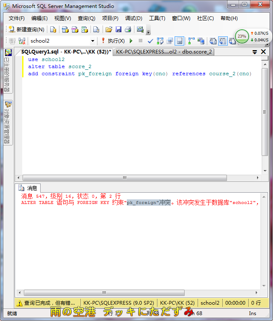The height and width of the screenshot is (321, 273).
Task: Click the network speed 23% circle widget
Action: click(x=242, y=36)
